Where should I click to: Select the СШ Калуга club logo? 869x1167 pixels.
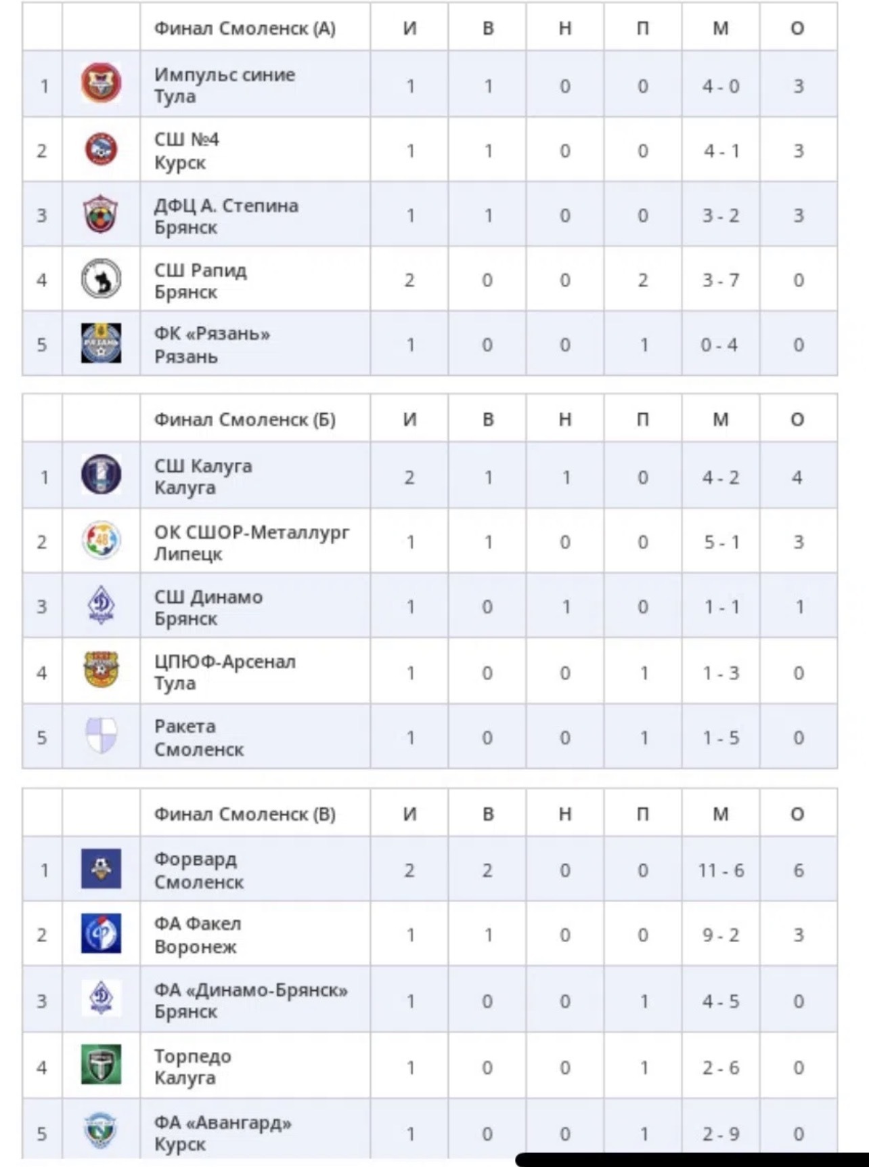click(101, 474)
